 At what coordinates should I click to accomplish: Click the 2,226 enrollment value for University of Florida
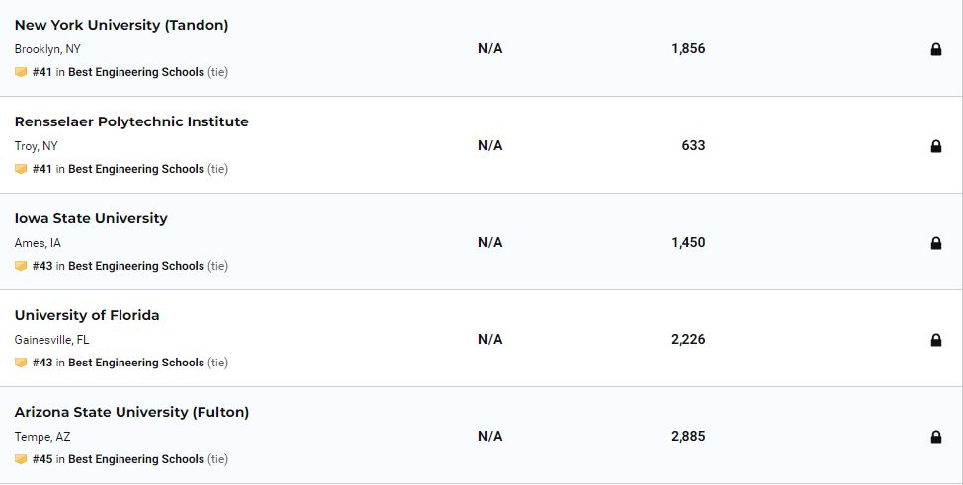tap(687, 339)
